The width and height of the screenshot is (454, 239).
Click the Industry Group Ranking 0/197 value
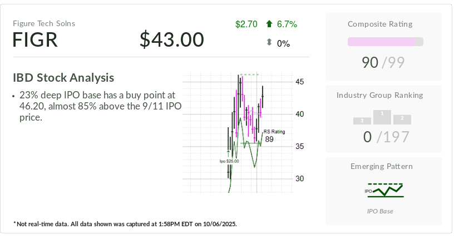pyautogui.click(x=384, y=137)
